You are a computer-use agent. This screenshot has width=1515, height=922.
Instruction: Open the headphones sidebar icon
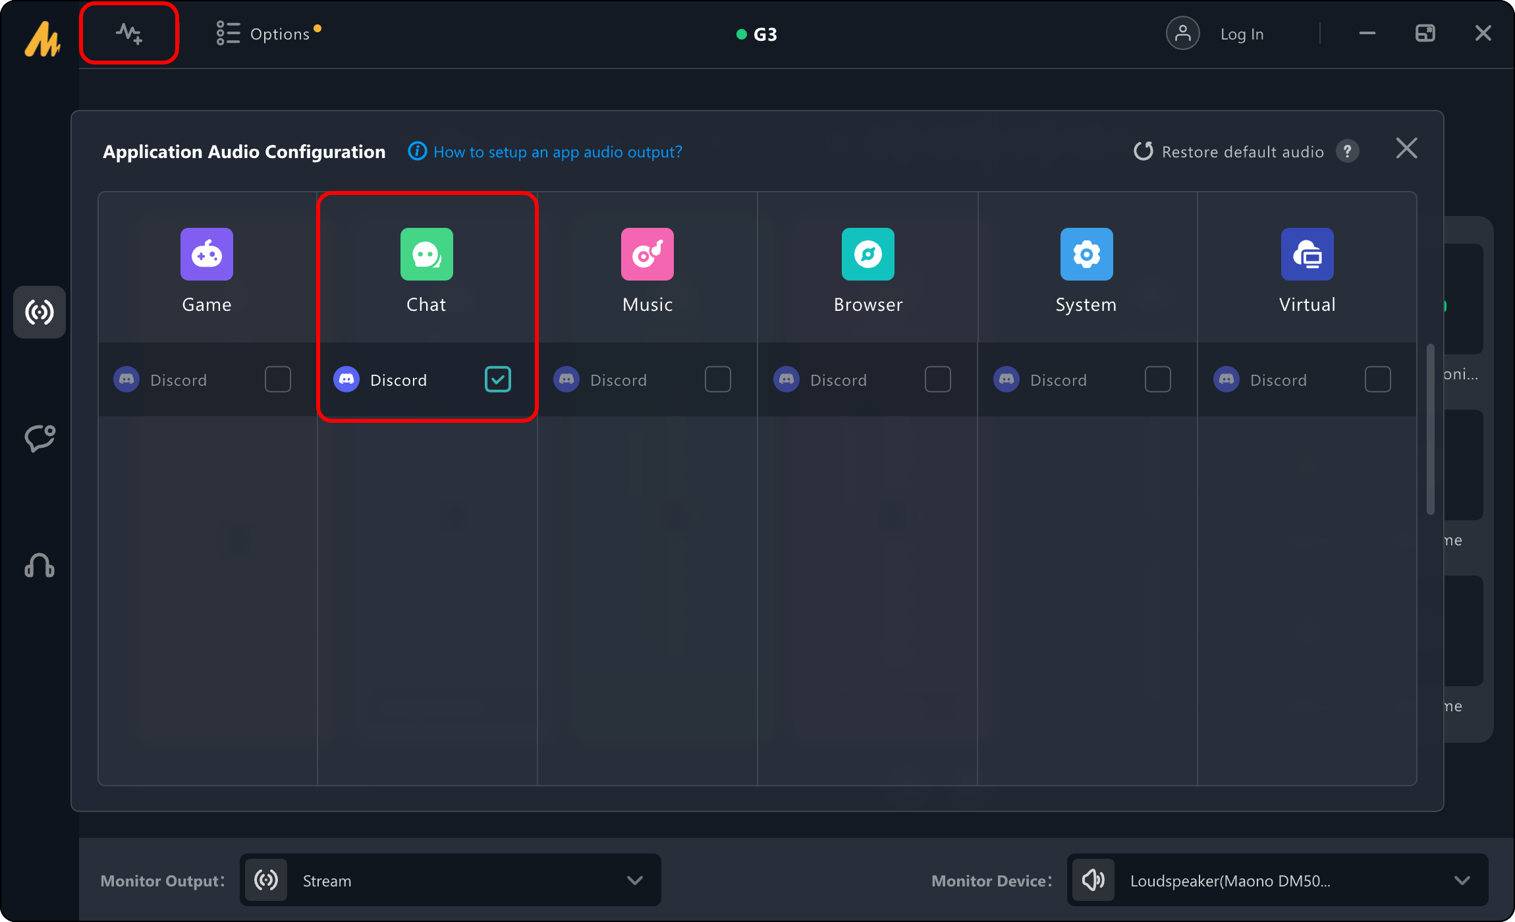point(40,565)
